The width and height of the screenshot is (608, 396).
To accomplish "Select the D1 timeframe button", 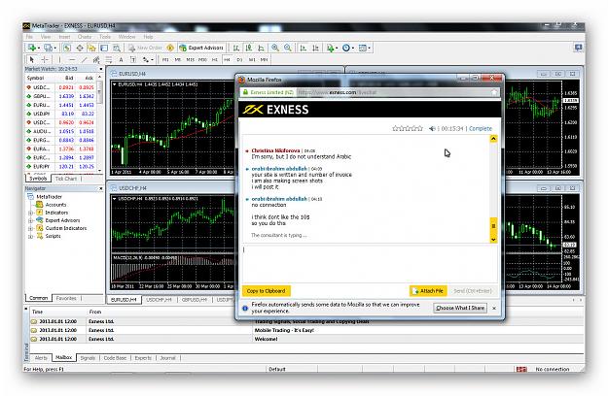I will click(239, 59).
